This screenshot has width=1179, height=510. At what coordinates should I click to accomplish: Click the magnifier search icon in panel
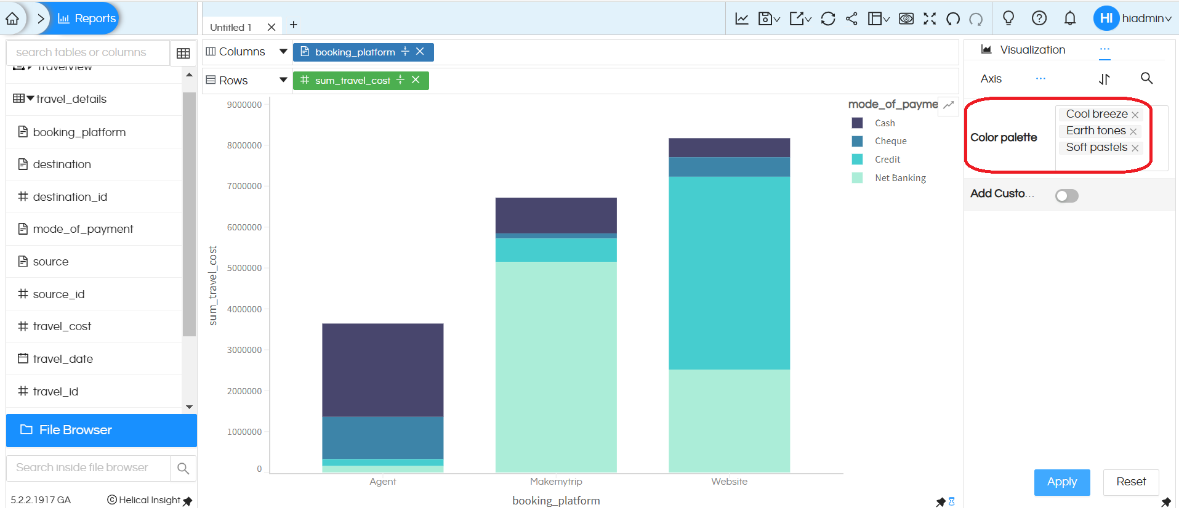click(1146, 78)
